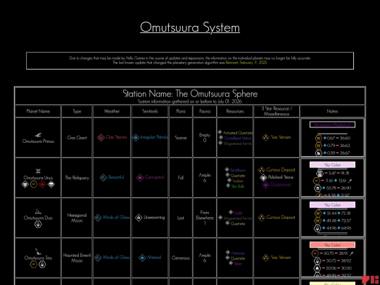Click the Sky Color swatch for Omutsuura Unus
Image resolution: width=380 pixels, height=285 pixels.
[332, 165]
